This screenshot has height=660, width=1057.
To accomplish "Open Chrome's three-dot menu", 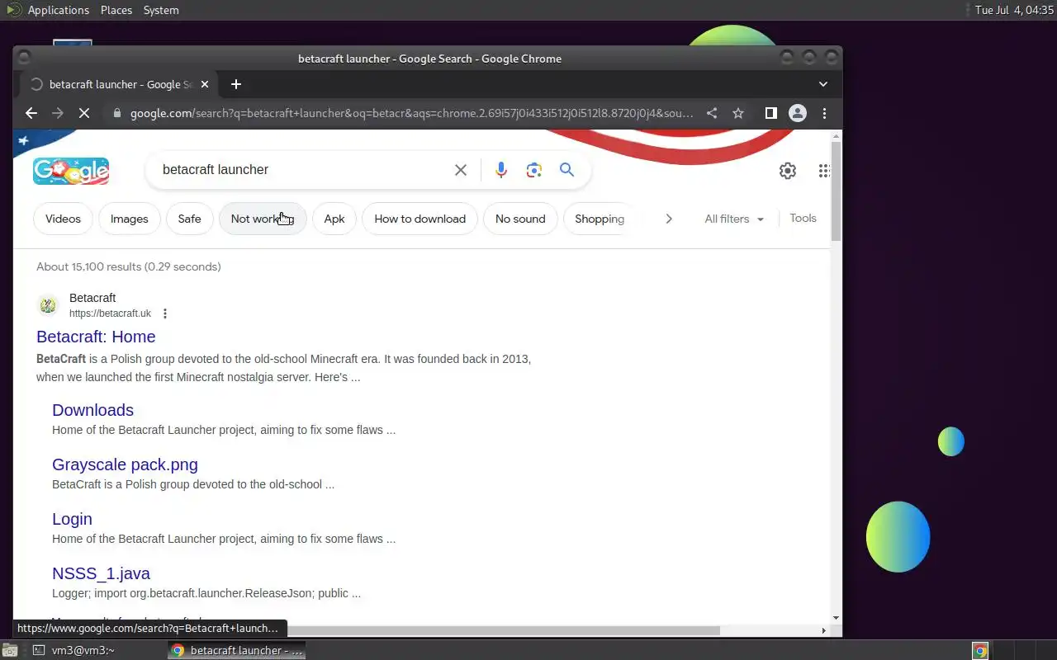I will pyautogui.click(x=824, y=113).
